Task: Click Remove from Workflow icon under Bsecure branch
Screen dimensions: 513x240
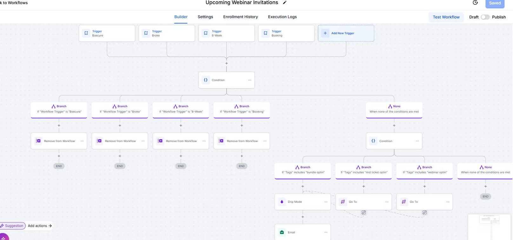Action: coord(38,141)
